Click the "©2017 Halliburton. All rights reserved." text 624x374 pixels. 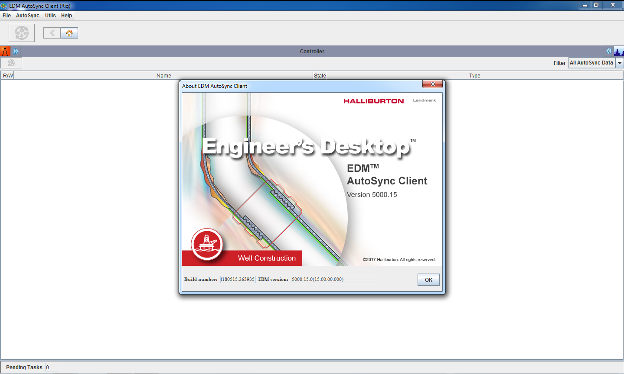399,260
